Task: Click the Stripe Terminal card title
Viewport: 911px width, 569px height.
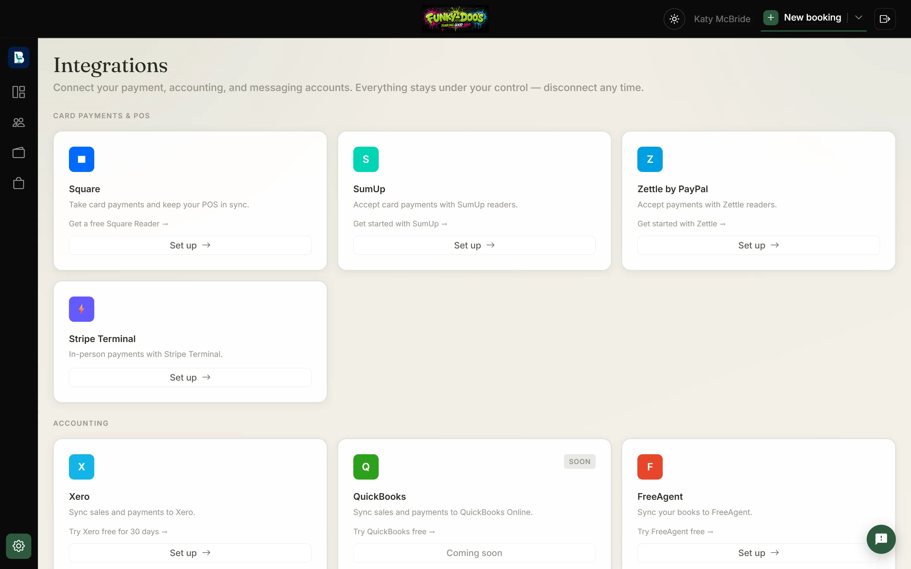Action: coord(102,339)
